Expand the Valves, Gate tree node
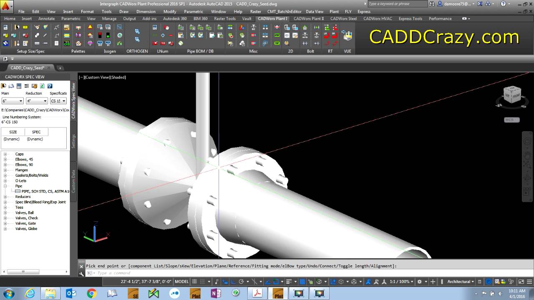 [x=5, y=223]
